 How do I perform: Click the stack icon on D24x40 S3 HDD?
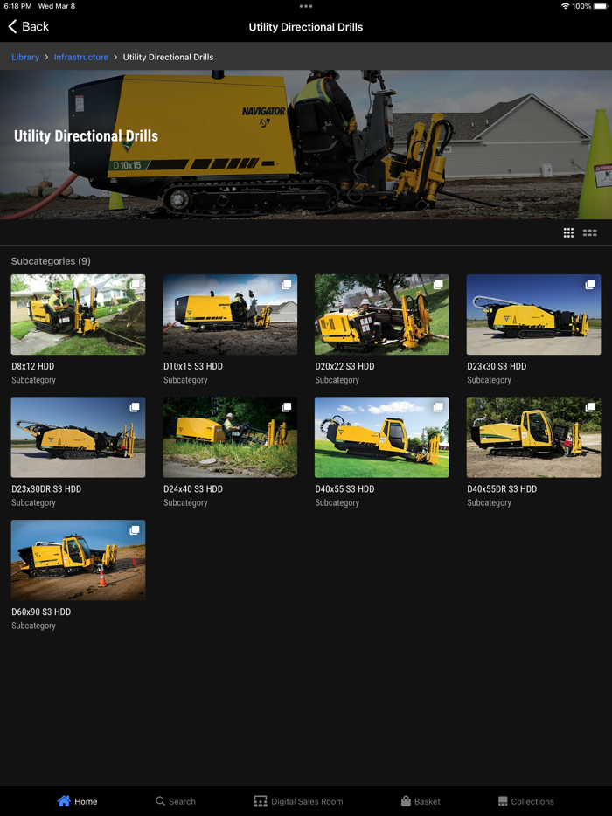(287, 407)
